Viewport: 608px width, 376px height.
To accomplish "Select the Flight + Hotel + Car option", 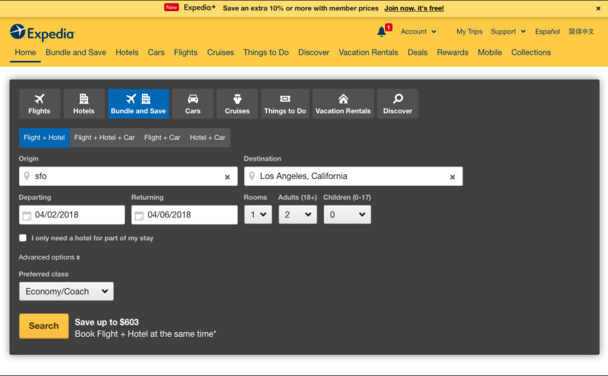I will (x=105, y=138).
